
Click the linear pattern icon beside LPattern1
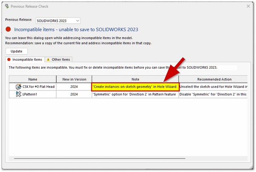[18, 94]
